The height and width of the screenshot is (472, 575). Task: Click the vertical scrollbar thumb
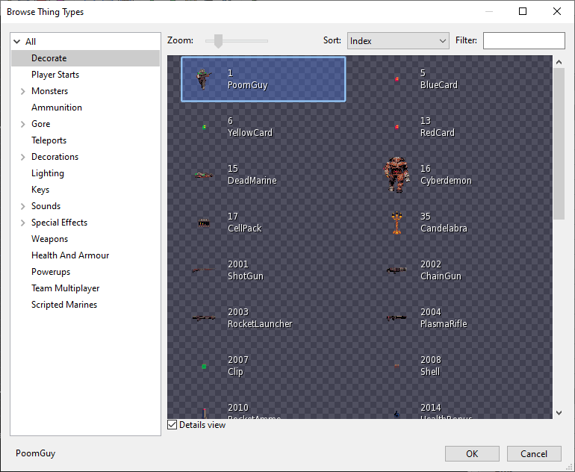559,143
